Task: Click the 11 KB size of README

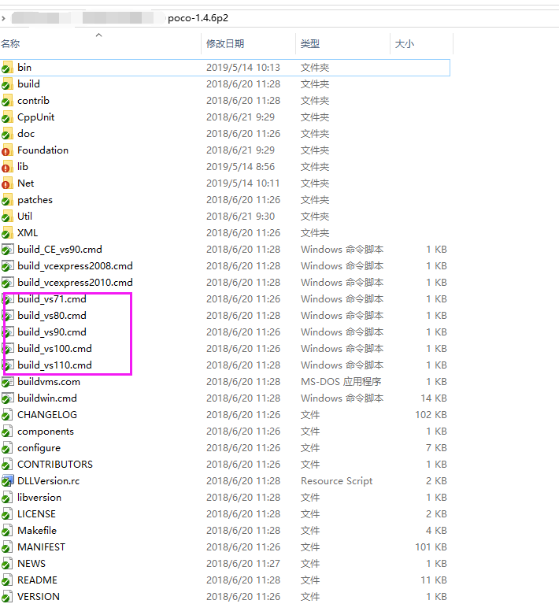Action: (x=434, y=580)
